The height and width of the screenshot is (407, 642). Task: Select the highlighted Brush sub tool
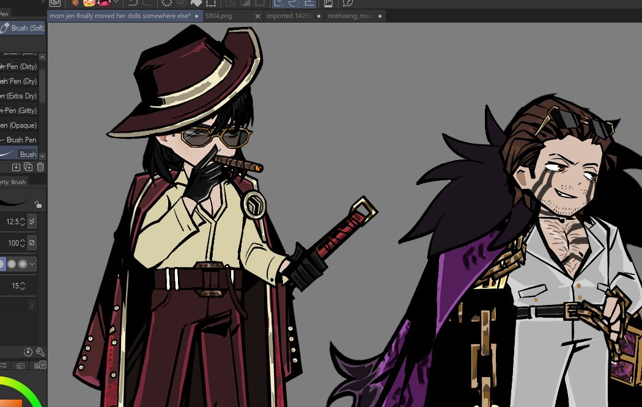click(x=19, y=154)
